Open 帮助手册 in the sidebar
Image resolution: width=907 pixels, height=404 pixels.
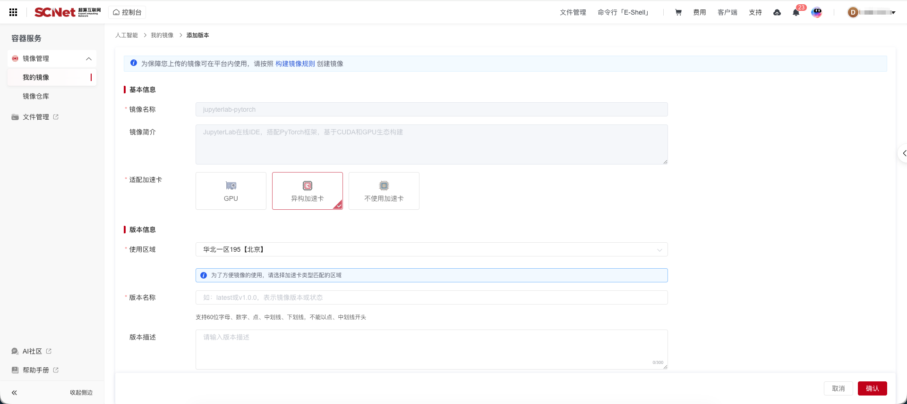[x=36, y=370]
